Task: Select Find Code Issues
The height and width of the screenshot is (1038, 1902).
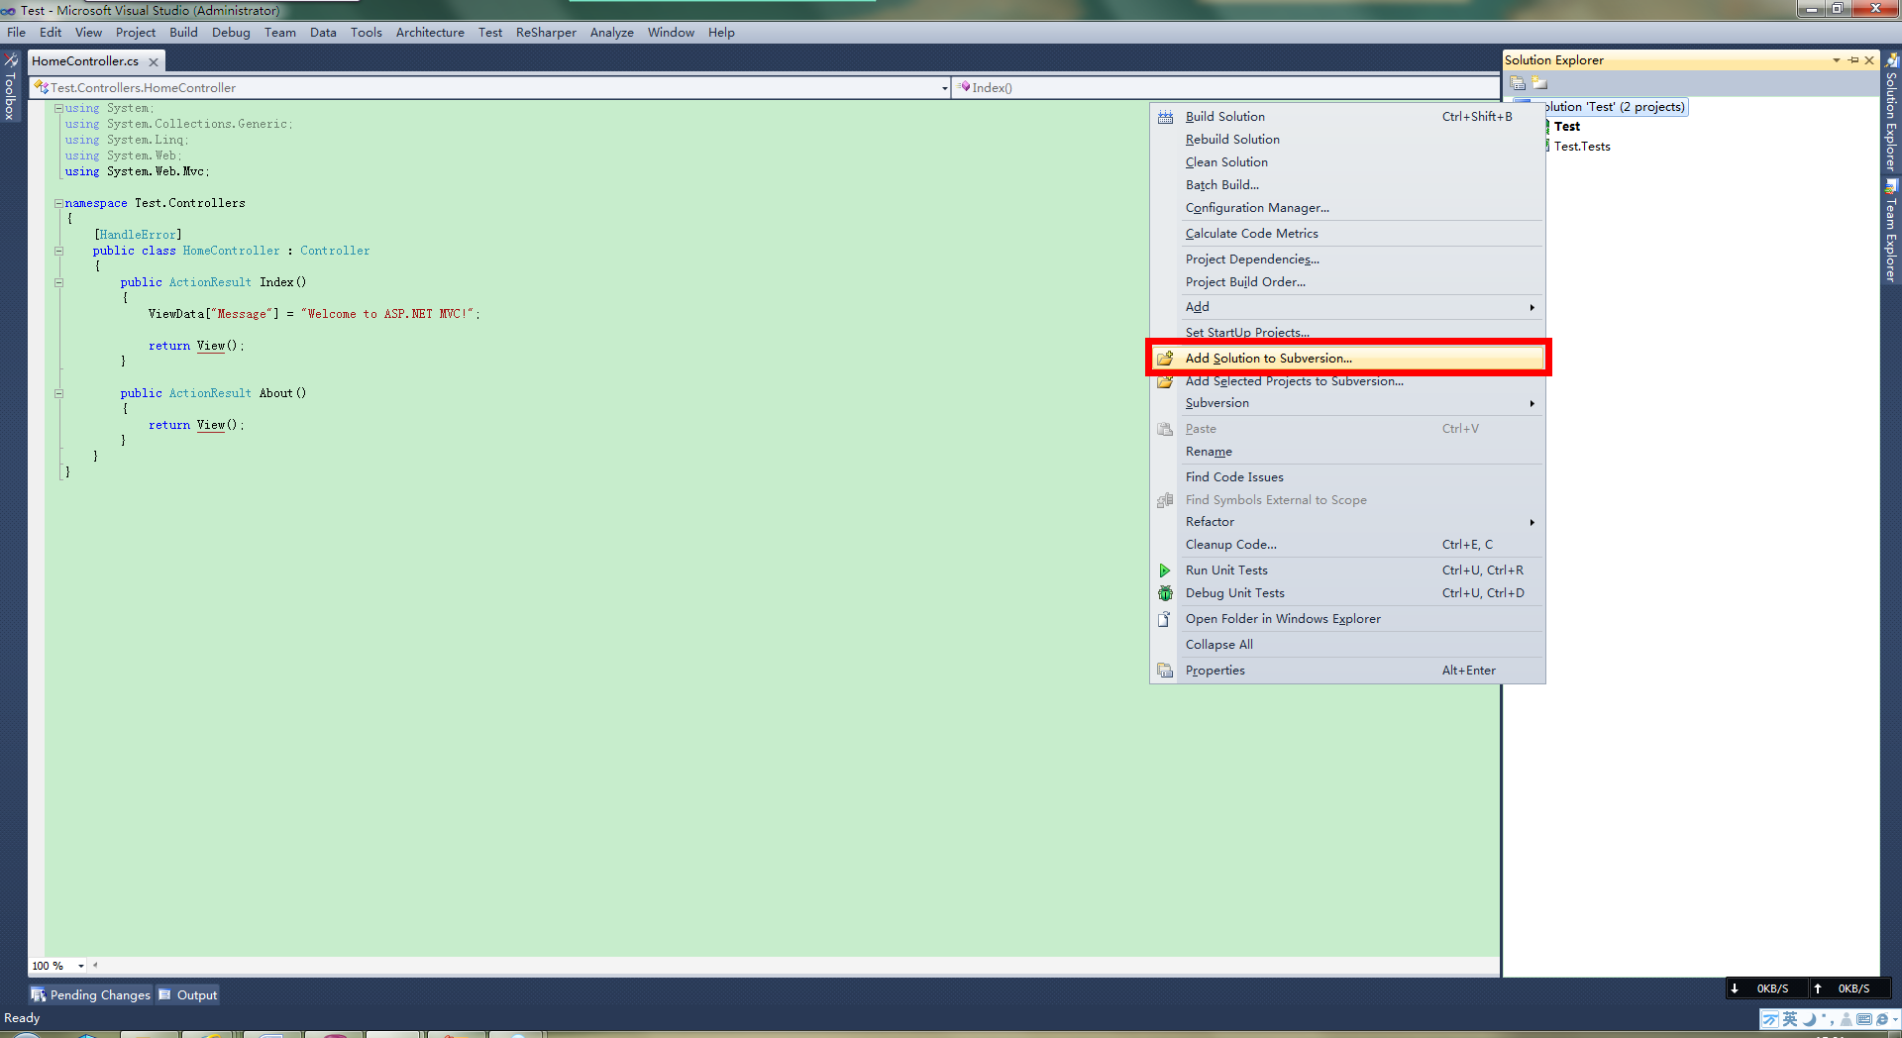Action: [x=1347, y=477]
